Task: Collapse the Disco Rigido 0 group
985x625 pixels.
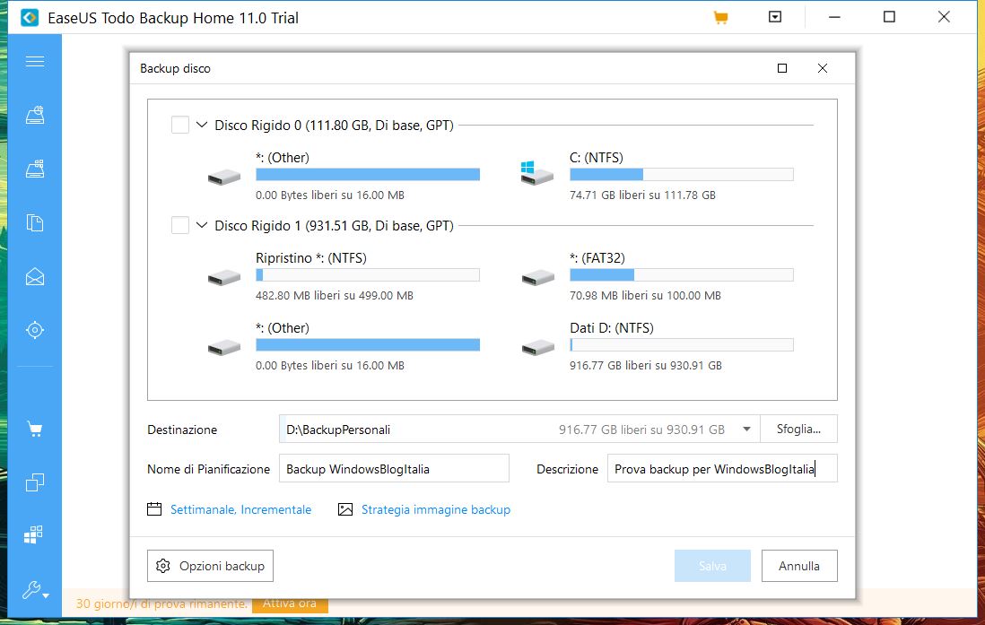Action: click(x=202, y=125)
